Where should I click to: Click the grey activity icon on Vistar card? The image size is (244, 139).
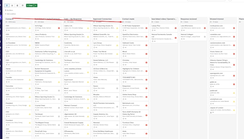point(117,80)
